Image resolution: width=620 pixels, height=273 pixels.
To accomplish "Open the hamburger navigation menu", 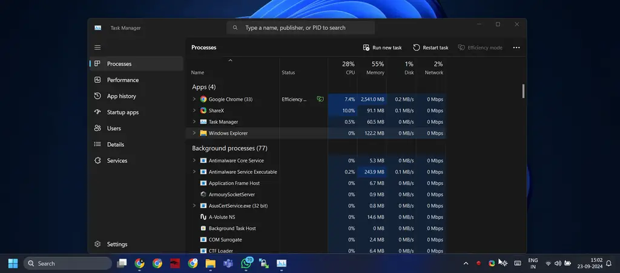I will click(97, 47).
